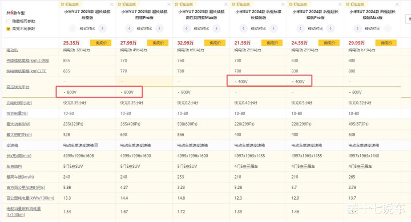The height and width of the screenshot is (222, 411).
Task: Click 询底价 for the 32.99万 model
Action: click(215, 43)
